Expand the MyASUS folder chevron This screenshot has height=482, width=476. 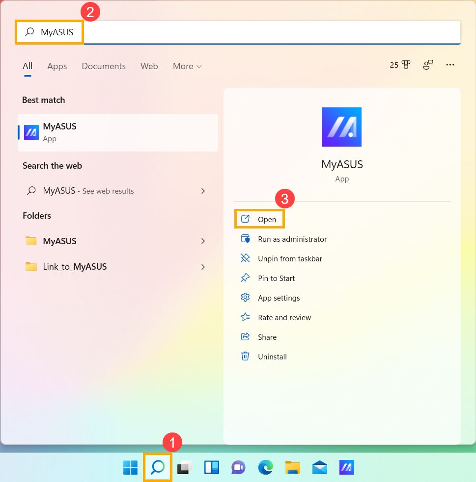click(203, 241)
